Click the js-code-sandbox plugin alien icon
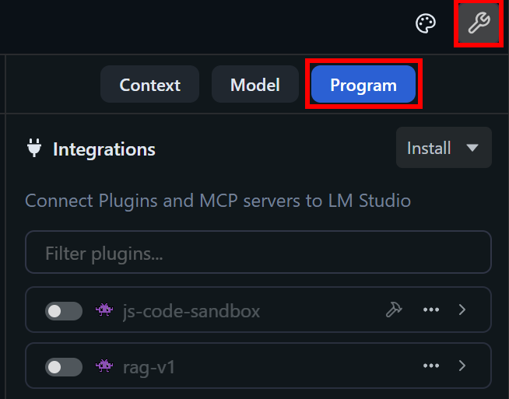 pyautogui.click(x=104, y=310)
